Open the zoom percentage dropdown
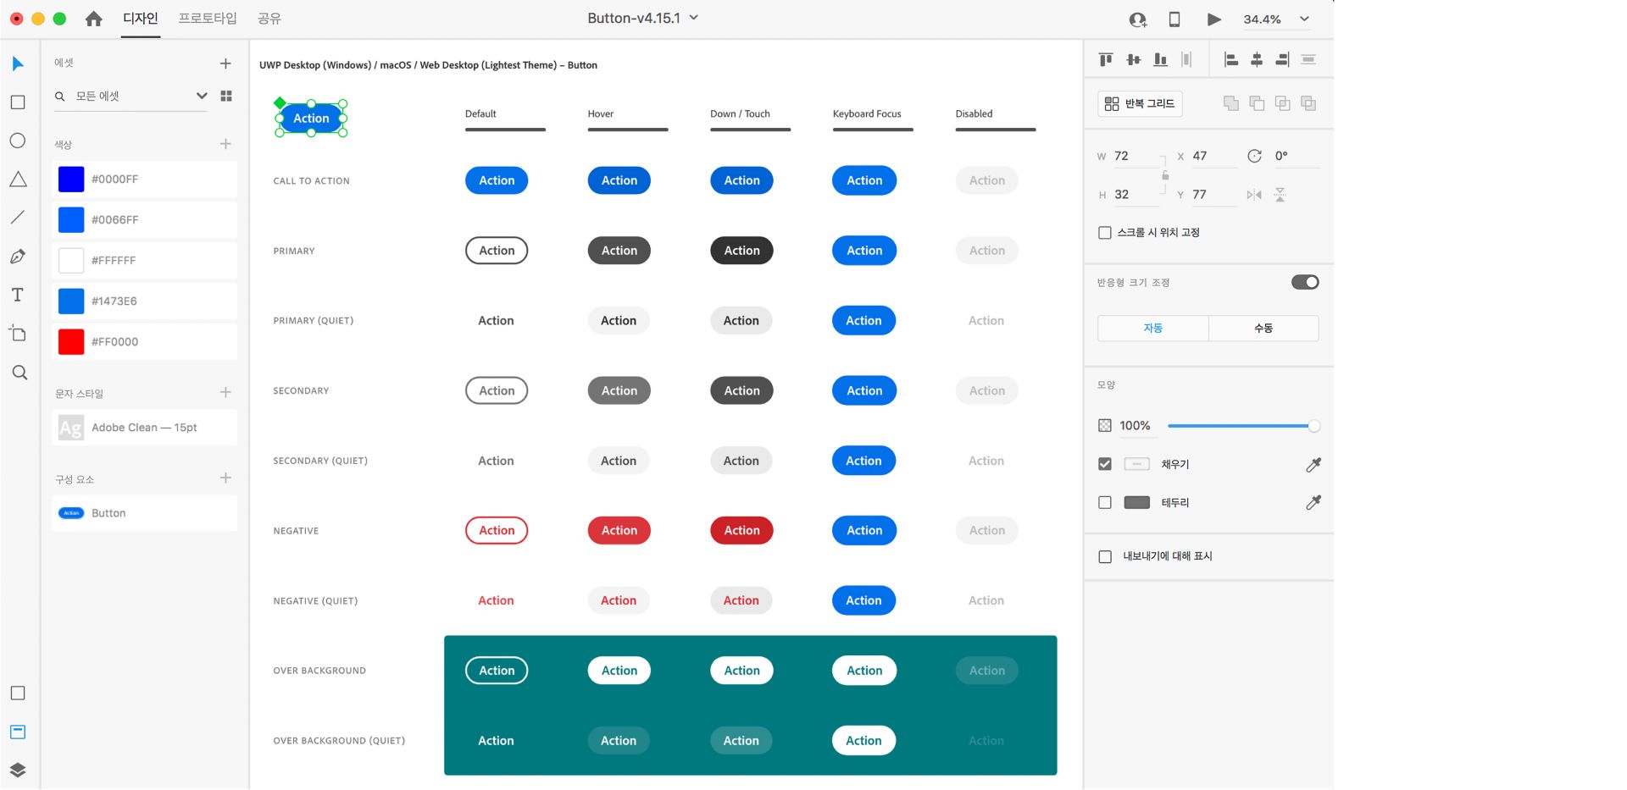This screenshot has width=1627, height=790. coord(1304,19)
